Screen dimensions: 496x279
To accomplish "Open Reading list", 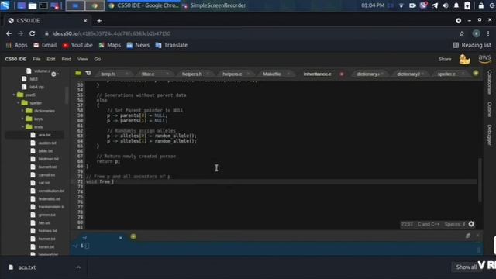I will (472, 45).
